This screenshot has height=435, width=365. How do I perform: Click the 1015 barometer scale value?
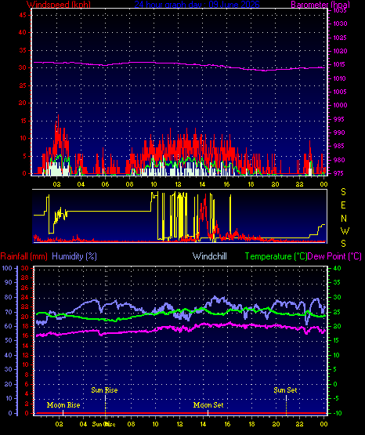339,64
